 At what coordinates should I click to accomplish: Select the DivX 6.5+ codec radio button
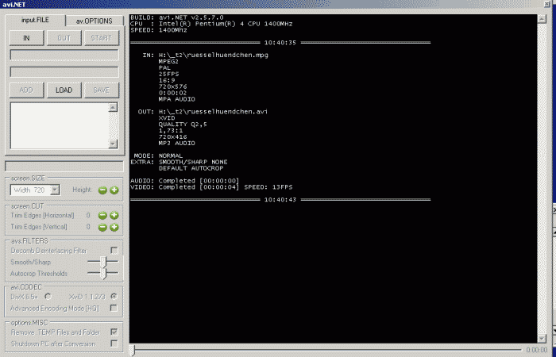point(47,296)
